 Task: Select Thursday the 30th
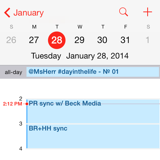[x=102, y=40]
